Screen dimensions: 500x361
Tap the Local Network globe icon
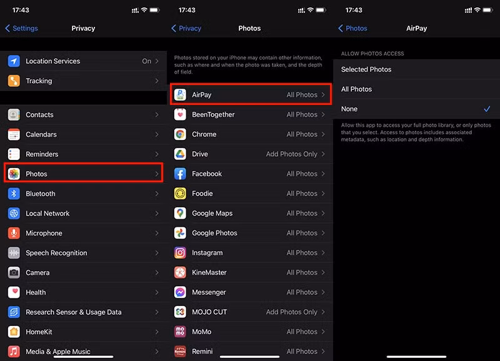tap(14, 214)
